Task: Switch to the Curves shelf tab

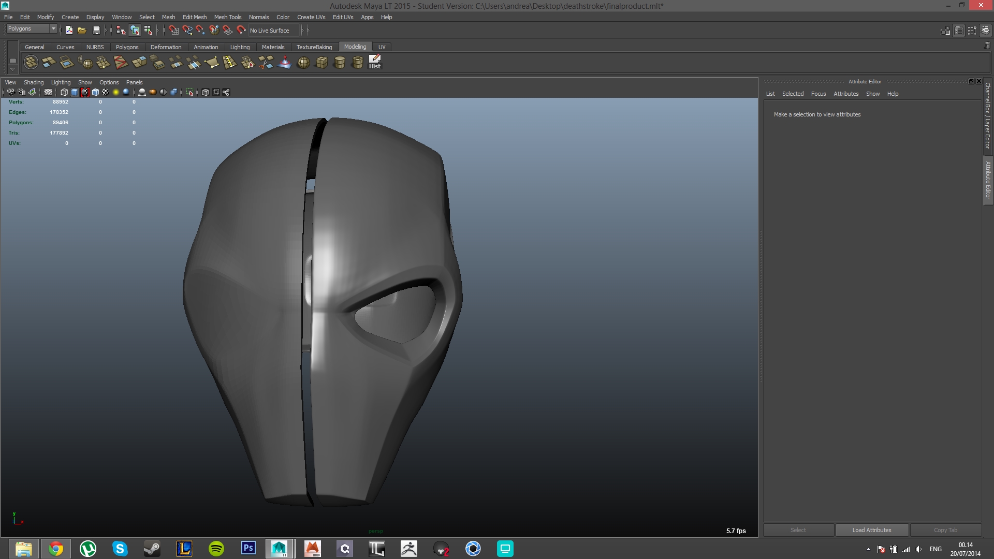Action: tap(65, 47)
